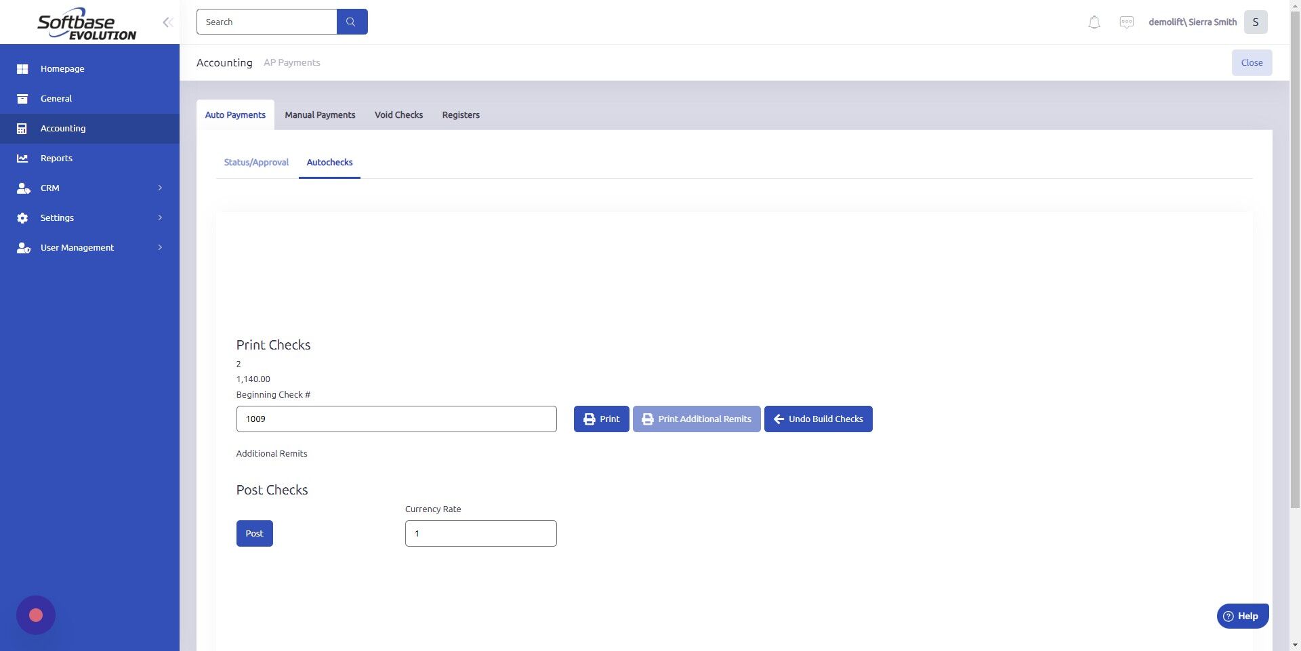Select the Accounting sidebar icon

(22, 128)
